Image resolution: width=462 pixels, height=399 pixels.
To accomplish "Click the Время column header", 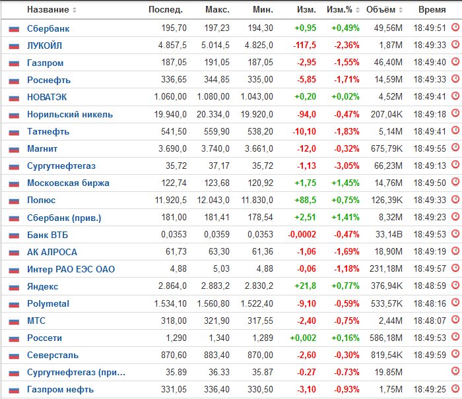I will point(432,10).
